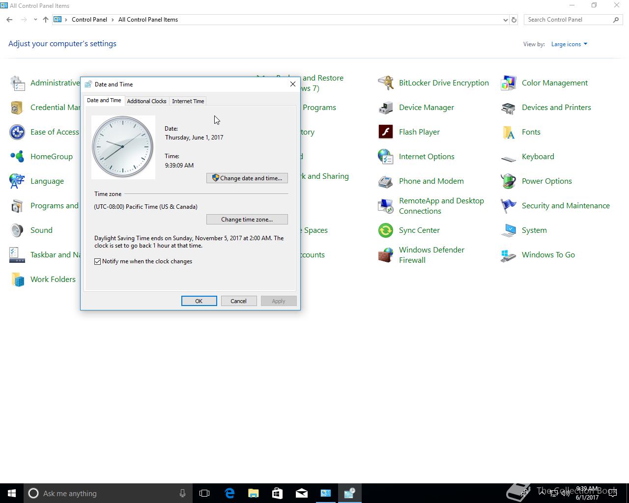Open the Security and Maintenance flag icon
The height and width of the screenshot is (503, 629).
pyautogui.click(x=509, y=206)
